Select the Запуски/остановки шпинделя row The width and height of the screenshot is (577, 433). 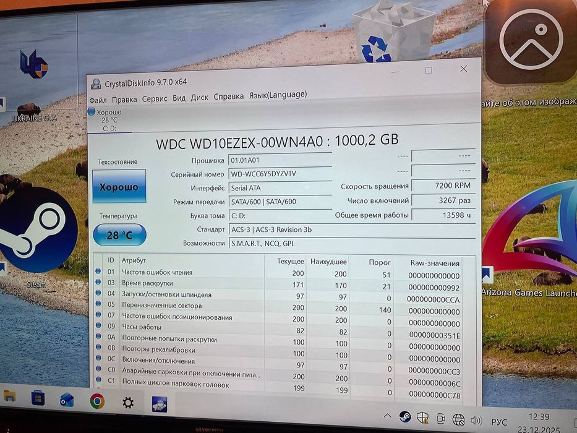click(x=278, y=296)
